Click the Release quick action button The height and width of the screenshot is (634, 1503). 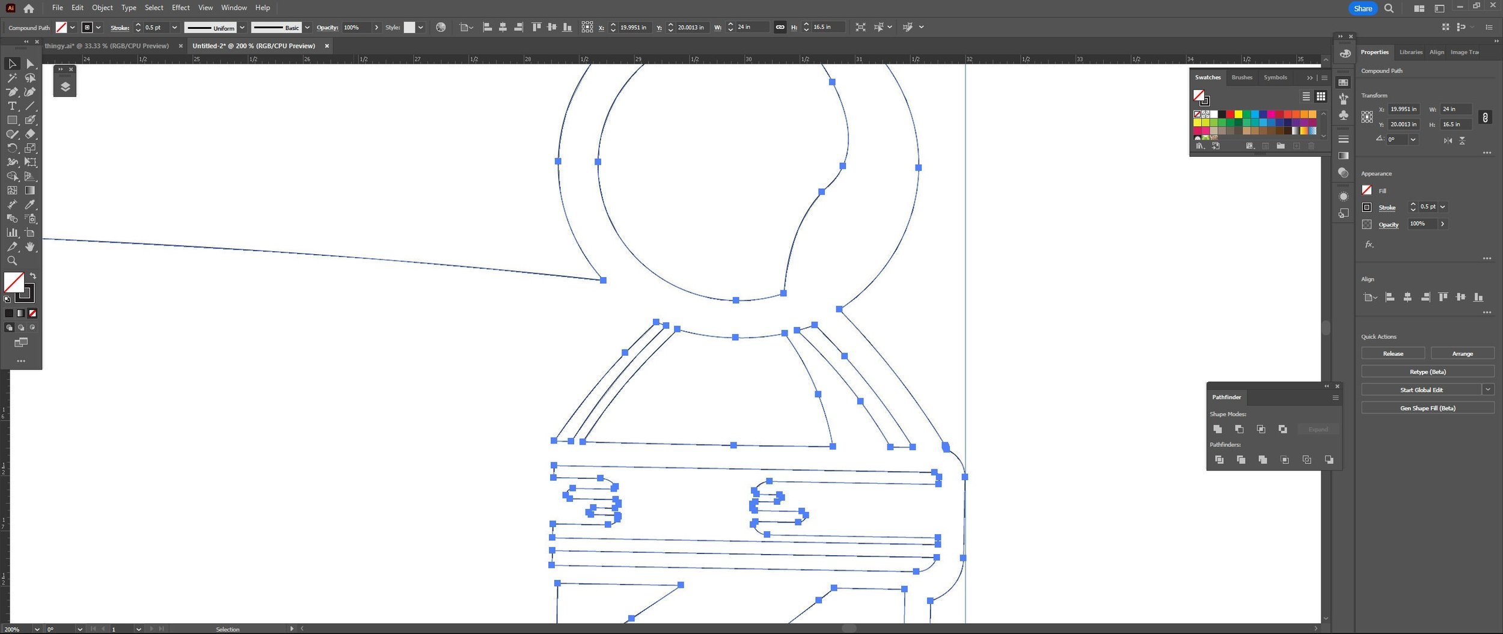click(1392, 353)
